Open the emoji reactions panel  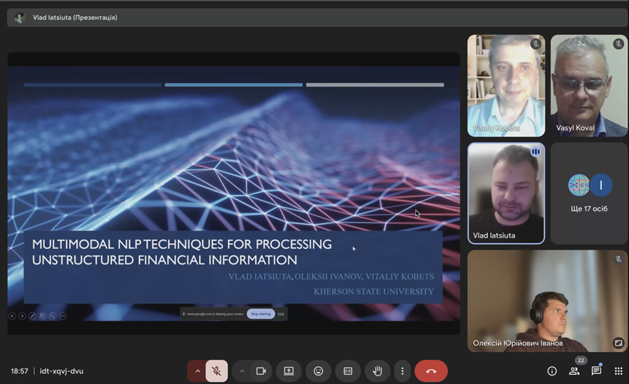(x=318, y=371)
